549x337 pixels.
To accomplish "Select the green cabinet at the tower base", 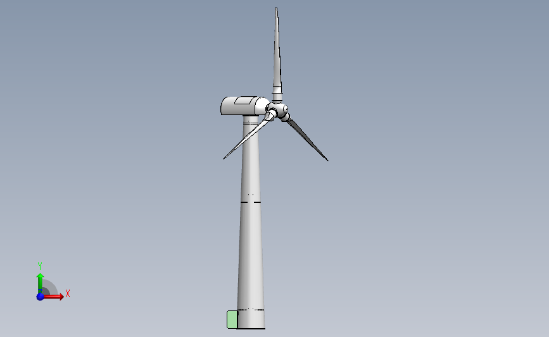I will pyautogui.click(x=232, y=319).
